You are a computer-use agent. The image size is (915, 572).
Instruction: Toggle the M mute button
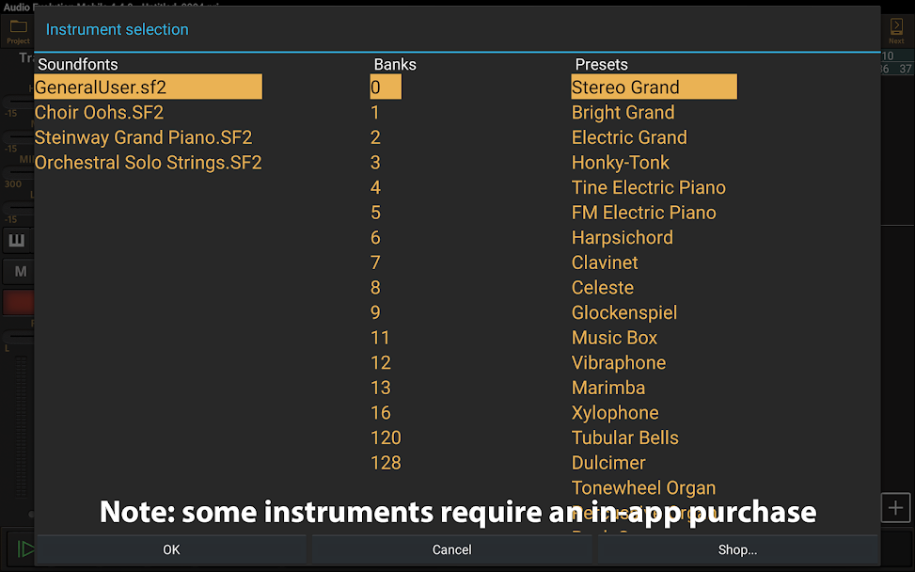click(19, 271)
